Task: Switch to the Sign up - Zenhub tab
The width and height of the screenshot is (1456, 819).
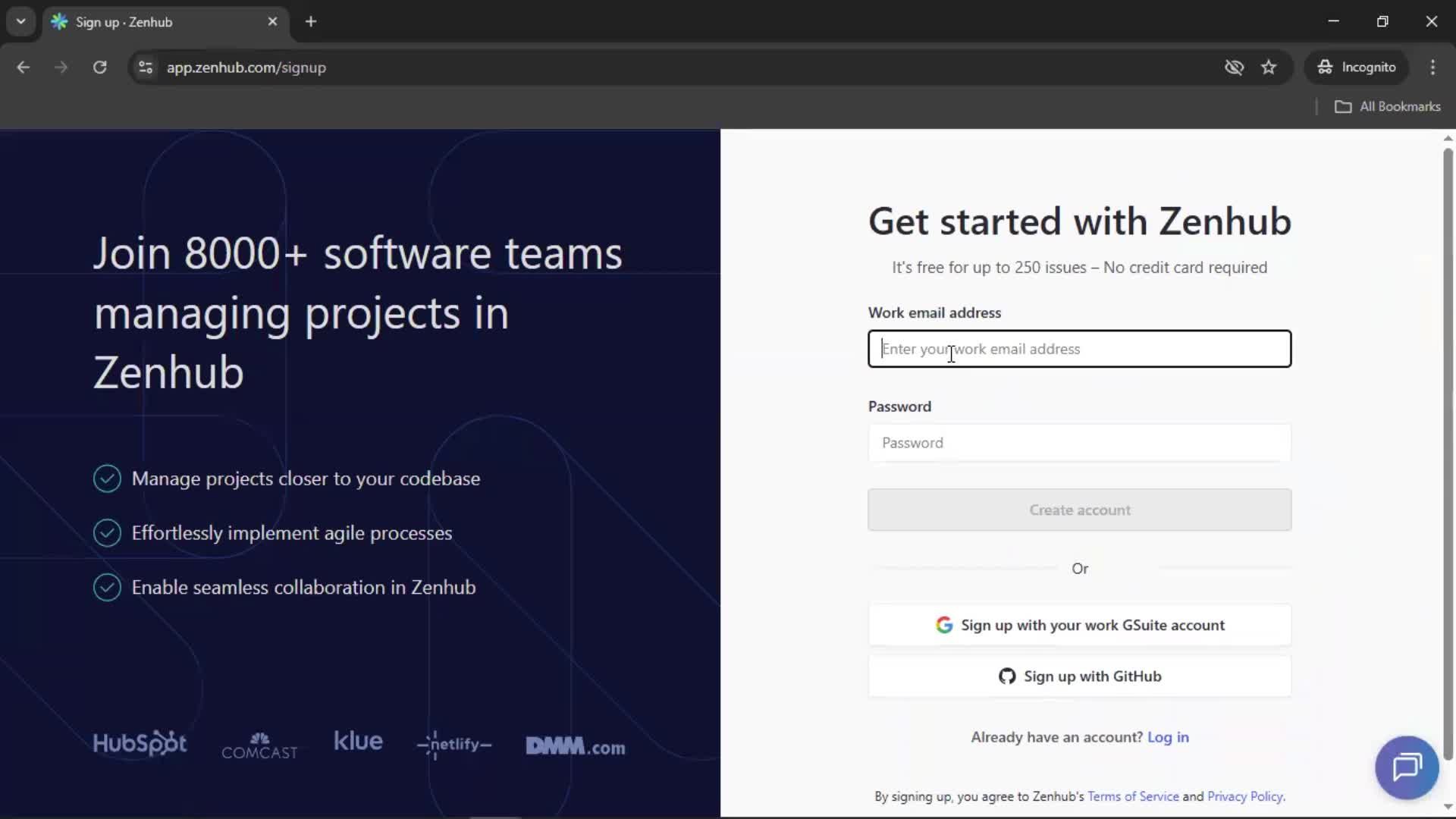Action: pyautogui.click(x=152, y=22)
